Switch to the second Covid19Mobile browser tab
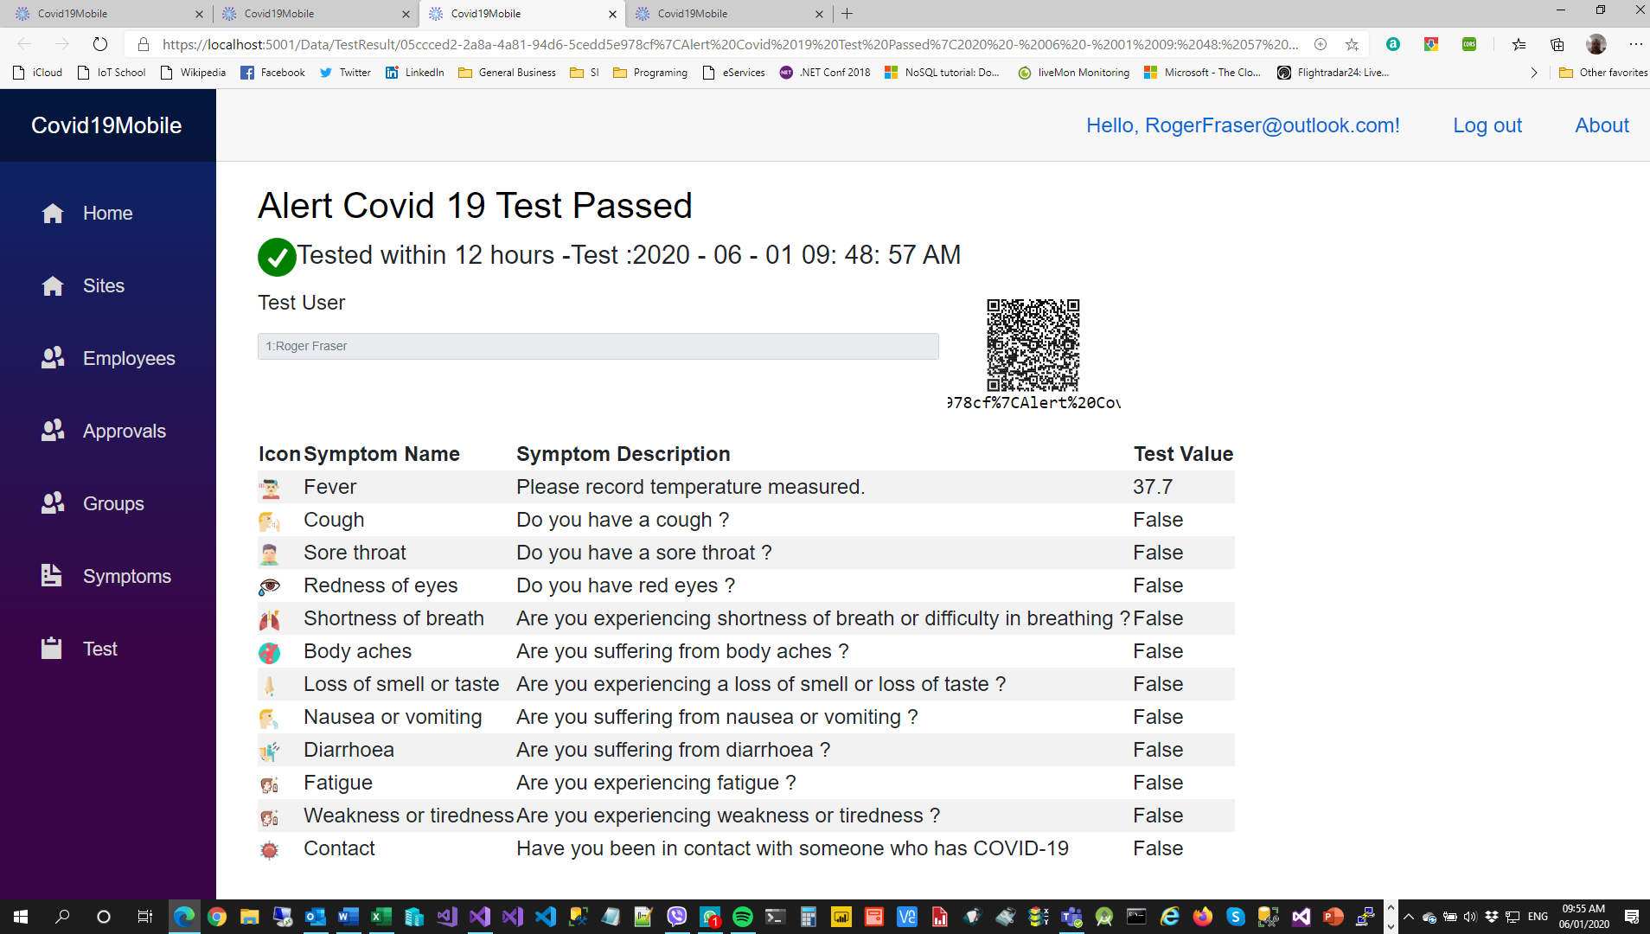Image resolution: width=1650 pixels, height=934 pixels. [312, 14]
